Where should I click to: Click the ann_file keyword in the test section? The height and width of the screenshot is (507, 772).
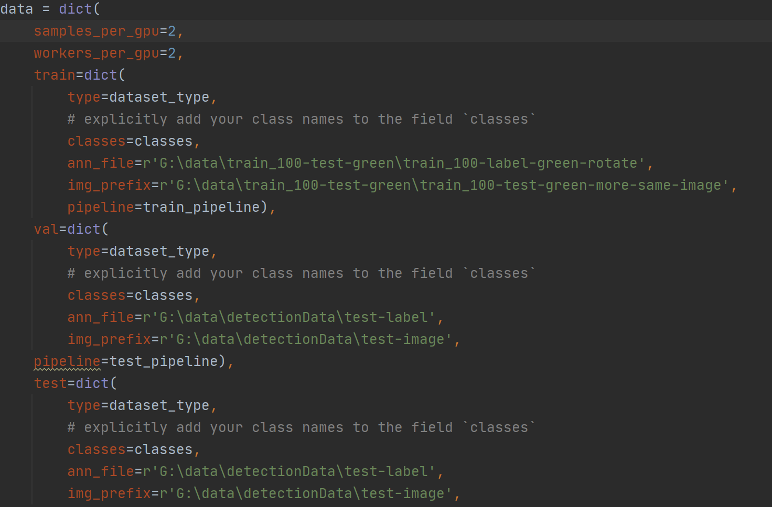tap(100, 471)
